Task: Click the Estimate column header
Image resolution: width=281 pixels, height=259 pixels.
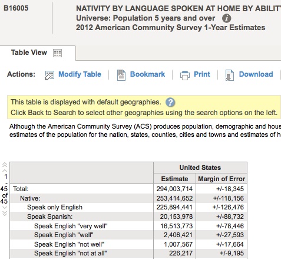Action: 174,179
